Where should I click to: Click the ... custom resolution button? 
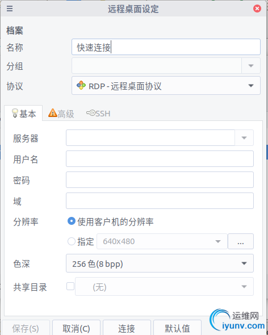(x=241, y=241)
